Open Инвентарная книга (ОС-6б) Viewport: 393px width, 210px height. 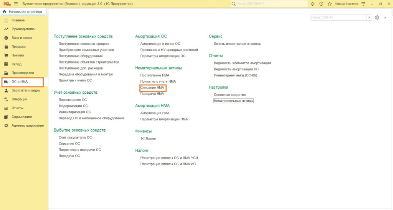(x=235, y=75)
